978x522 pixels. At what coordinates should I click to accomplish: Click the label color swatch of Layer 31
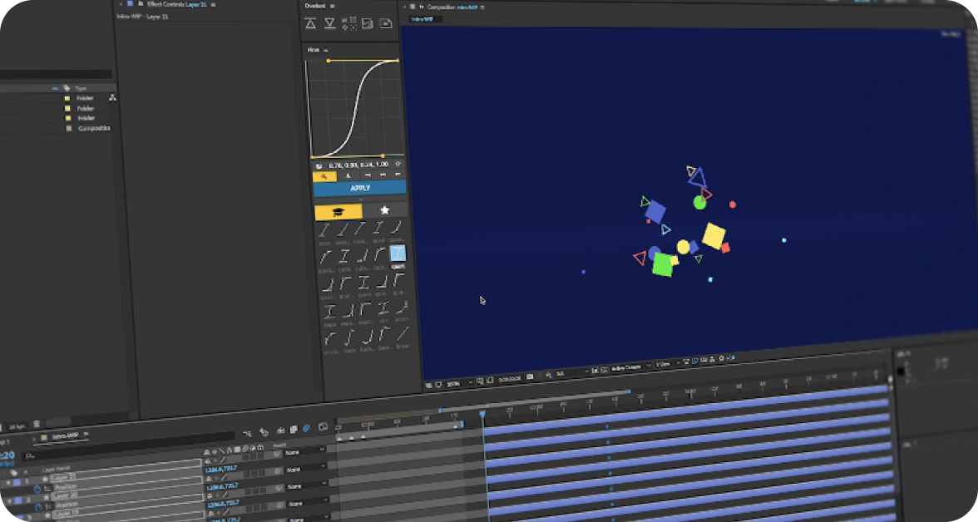[x=17, y=483]
